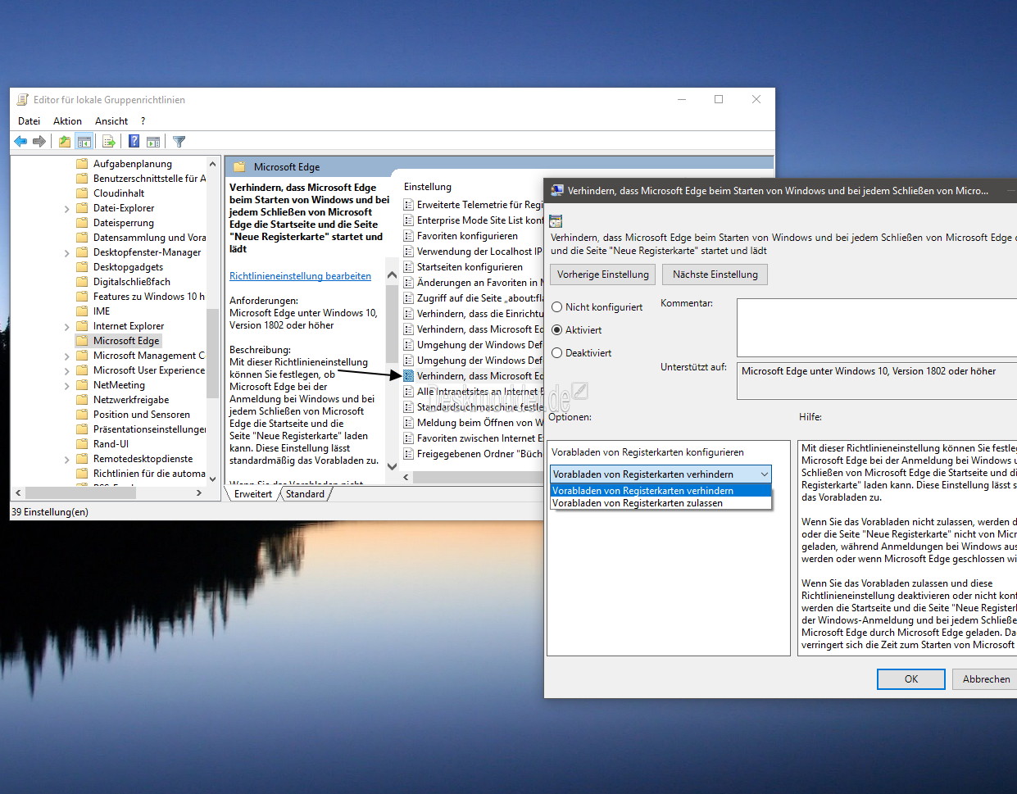
Task: Click the grey Forward arrow in the toolbar
Action: point(39,142)
